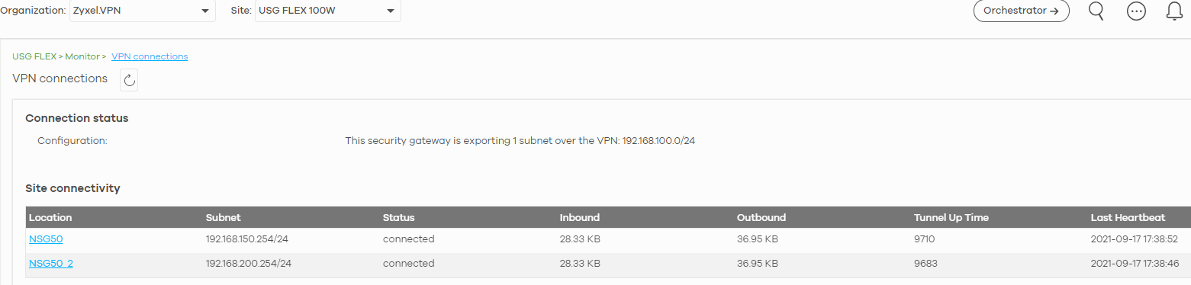Sort by the Inbound column header
Screen dimensions: 1191x285
tap(580, 217)
